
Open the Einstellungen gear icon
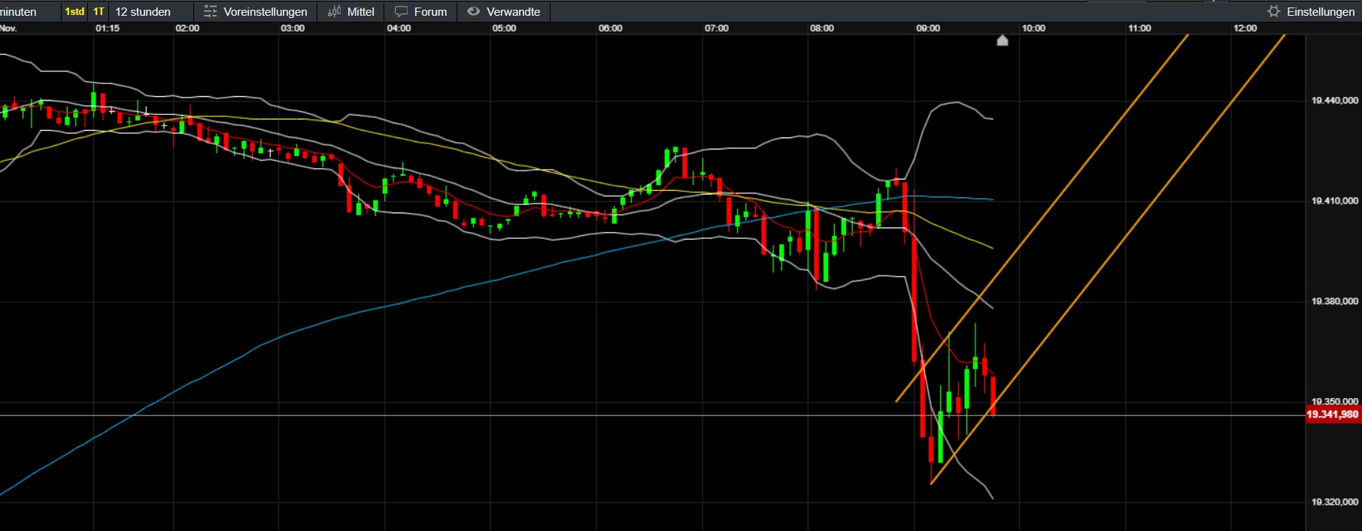1273,11
